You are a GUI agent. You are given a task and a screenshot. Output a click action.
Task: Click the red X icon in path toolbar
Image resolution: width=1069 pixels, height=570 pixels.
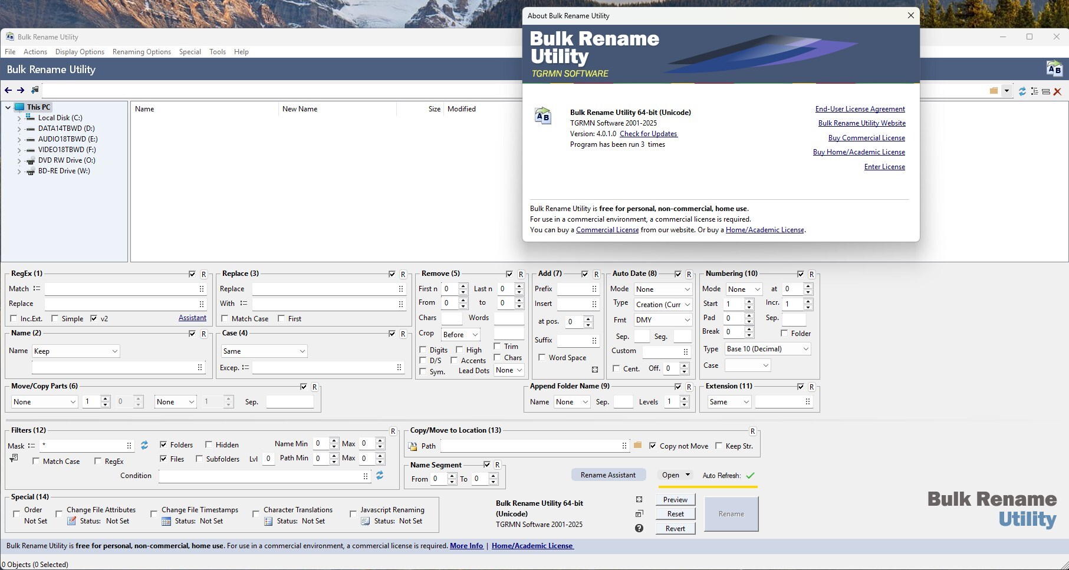pyautogui.click(x=1057, y=91)
